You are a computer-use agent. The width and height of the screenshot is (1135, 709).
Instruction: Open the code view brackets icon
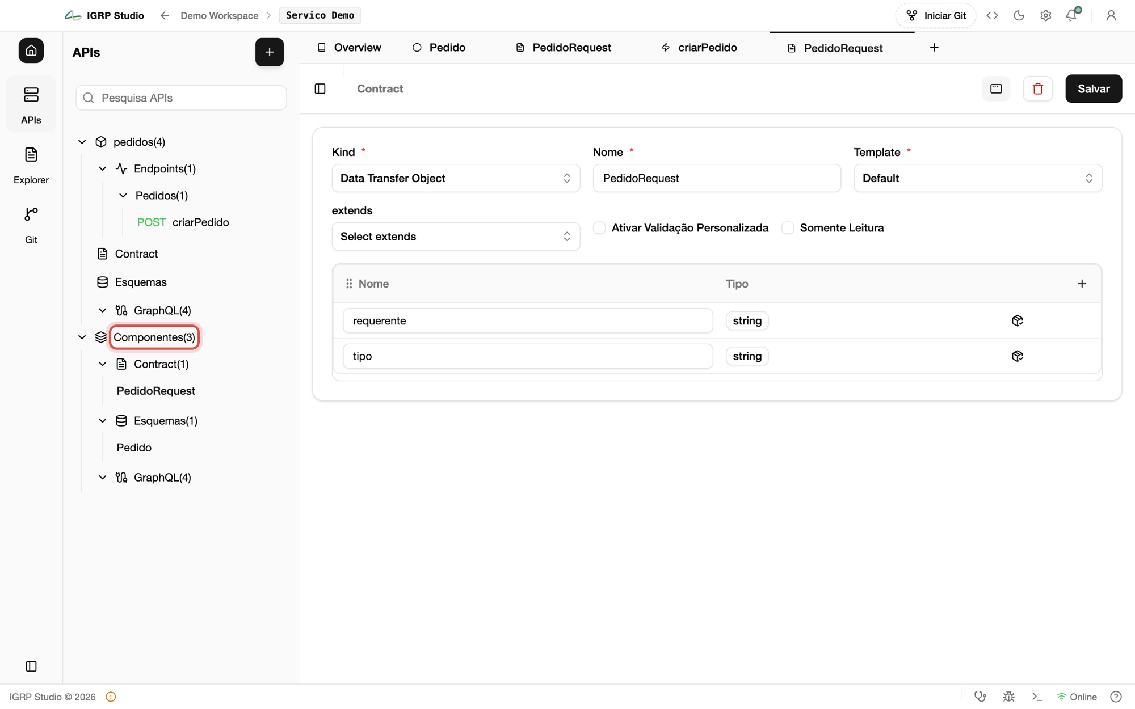tap(992, 15)
